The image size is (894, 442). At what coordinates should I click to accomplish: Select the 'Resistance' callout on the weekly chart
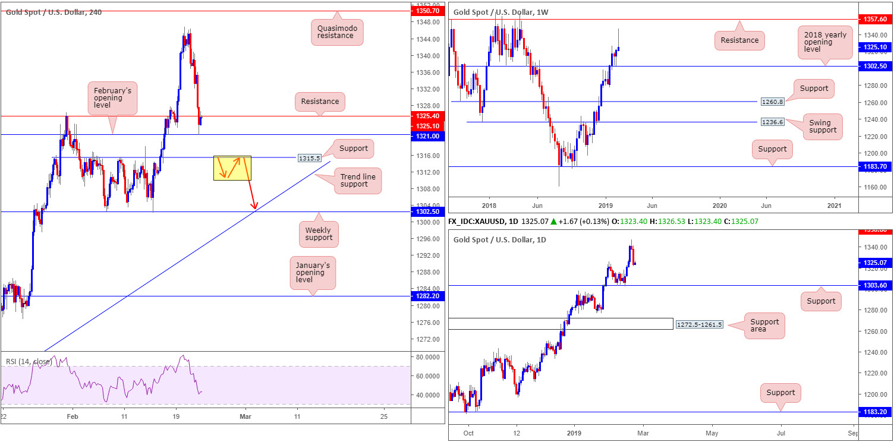pyautogui.click(x=740, y=40)
